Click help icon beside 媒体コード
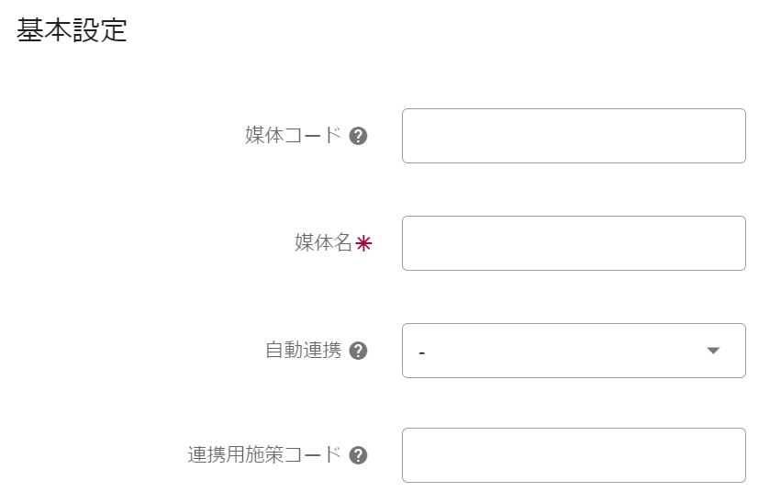The width and height of the screenshot is (781, 503). [x=359, y=136]
